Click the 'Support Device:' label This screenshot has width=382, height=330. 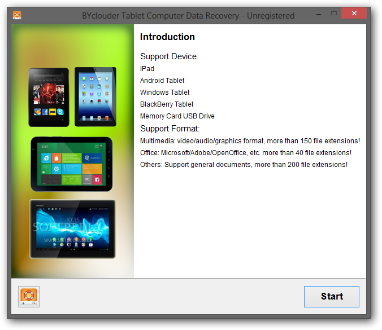[170, 56]
